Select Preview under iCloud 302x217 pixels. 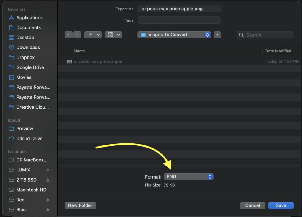tap(25, 129)
